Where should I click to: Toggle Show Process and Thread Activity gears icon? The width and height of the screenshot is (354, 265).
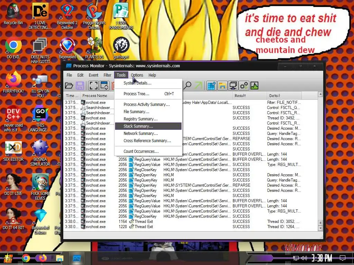244,86
